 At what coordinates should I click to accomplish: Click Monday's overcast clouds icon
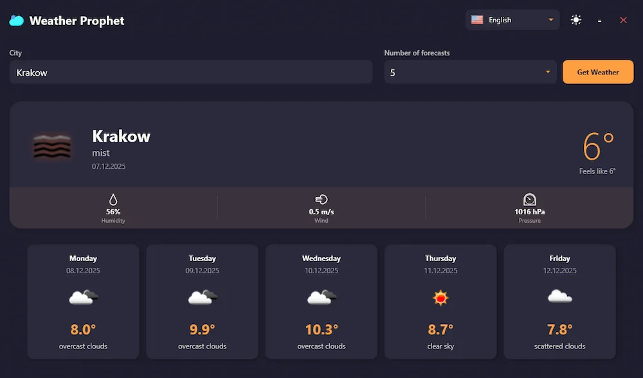tap(83, 296)
